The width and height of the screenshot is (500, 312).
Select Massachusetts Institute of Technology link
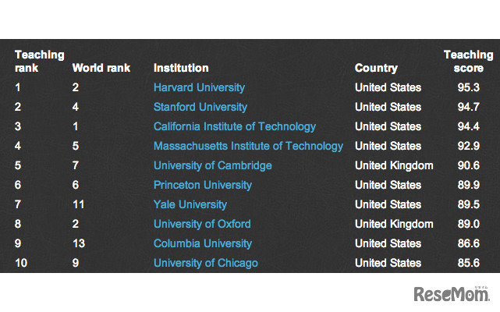248,146
